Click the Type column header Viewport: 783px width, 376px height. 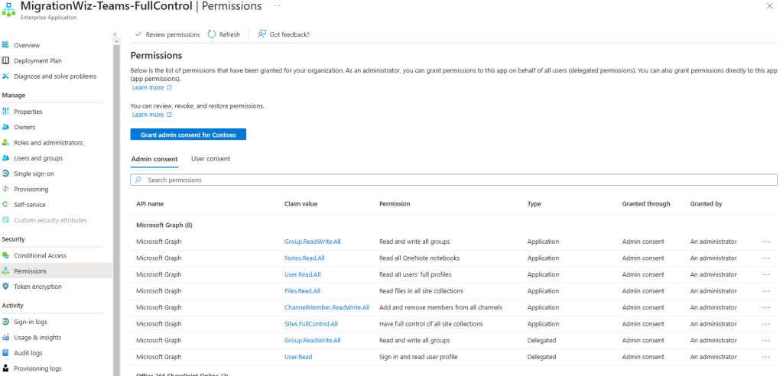[534, 204]
